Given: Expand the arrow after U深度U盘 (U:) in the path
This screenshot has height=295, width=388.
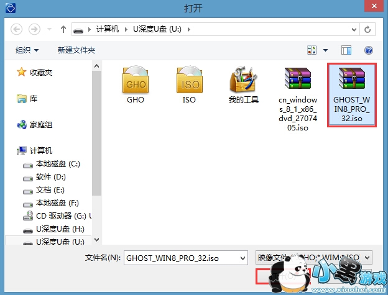Looking at the screenshot, I should click(189, 30).
